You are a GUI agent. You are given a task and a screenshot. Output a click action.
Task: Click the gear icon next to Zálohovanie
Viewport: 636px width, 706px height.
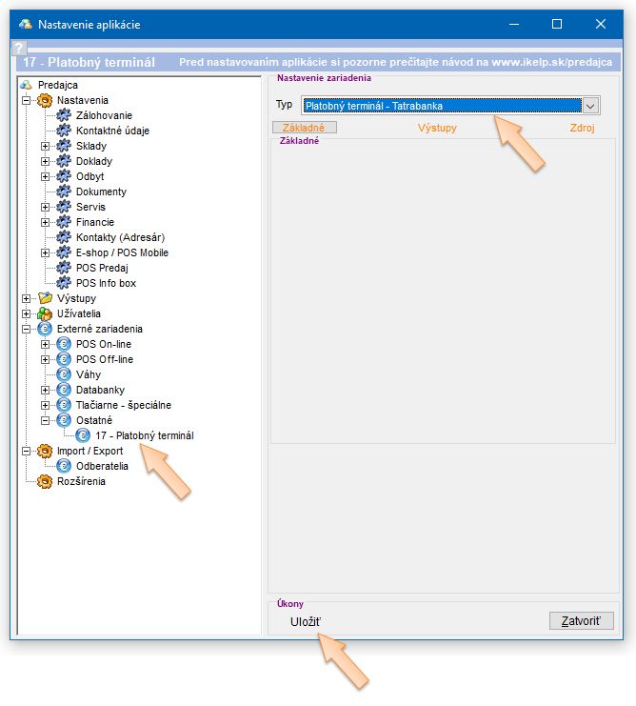click(64, 115)
